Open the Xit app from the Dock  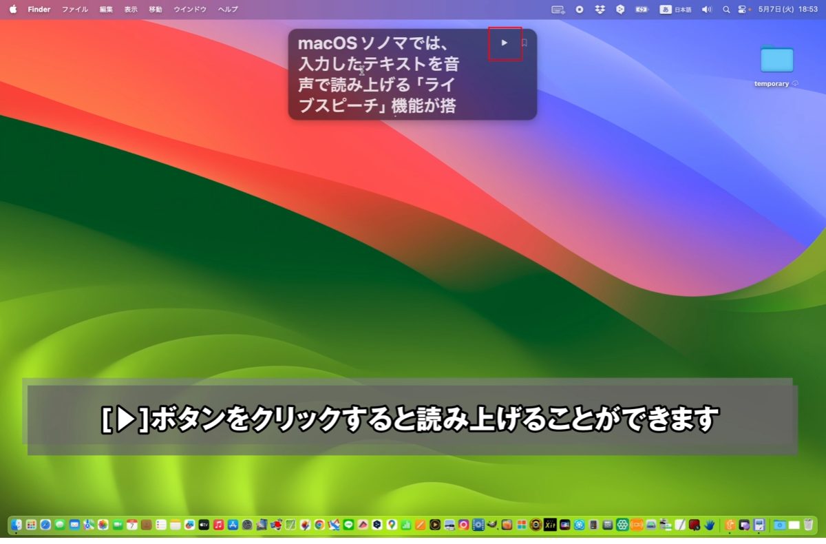[550, 525]
